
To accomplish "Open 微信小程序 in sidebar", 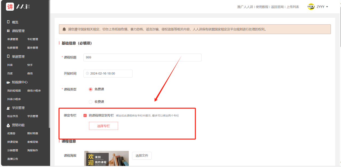I will click(34, 91).
